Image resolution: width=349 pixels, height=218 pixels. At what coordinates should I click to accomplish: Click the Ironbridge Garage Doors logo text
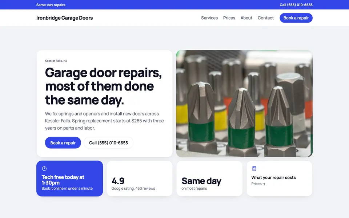pyautogui.click(x=65, y=18)
